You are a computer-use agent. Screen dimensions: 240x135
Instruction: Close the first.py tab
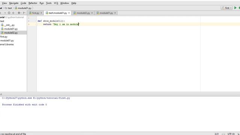(x=41, y=13)
